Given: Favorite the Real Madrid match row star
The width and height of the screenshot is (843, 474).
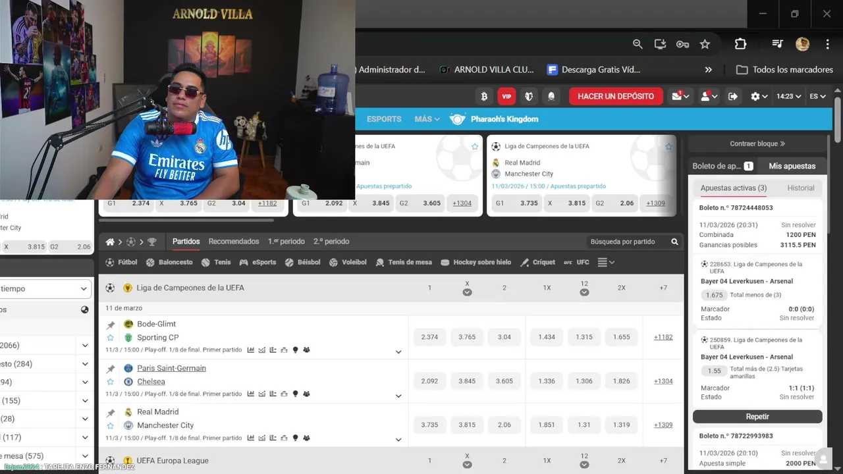Looking at the screenshot, I should pos(110,426).
